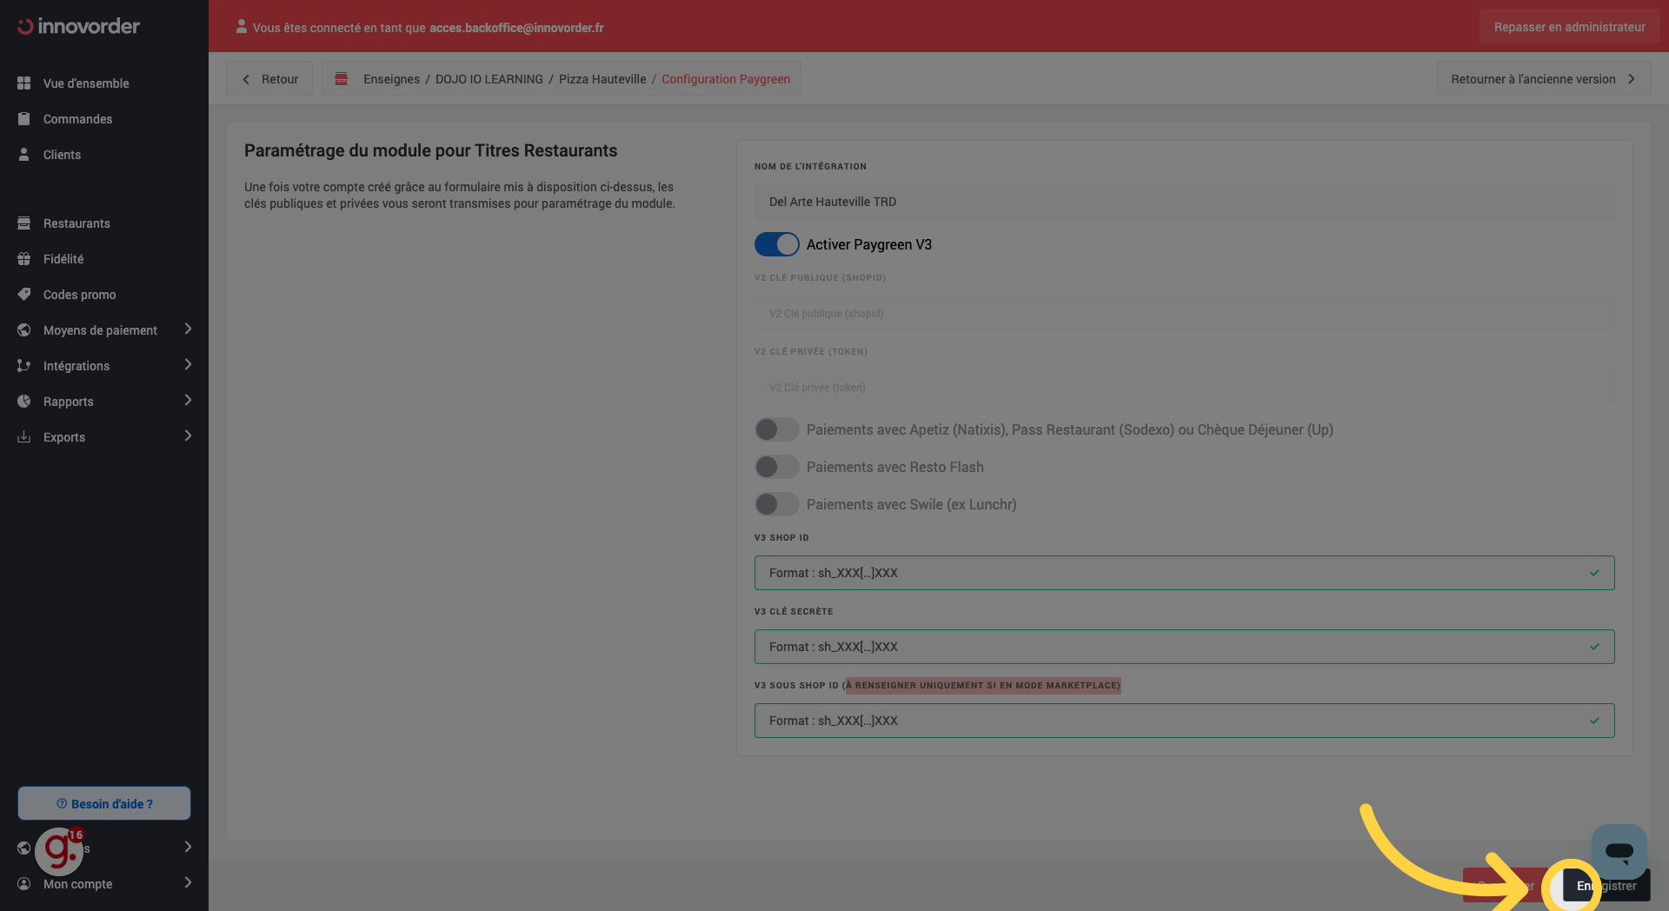Expand the Intégrations submenu chevron

[x=188, y=365]
